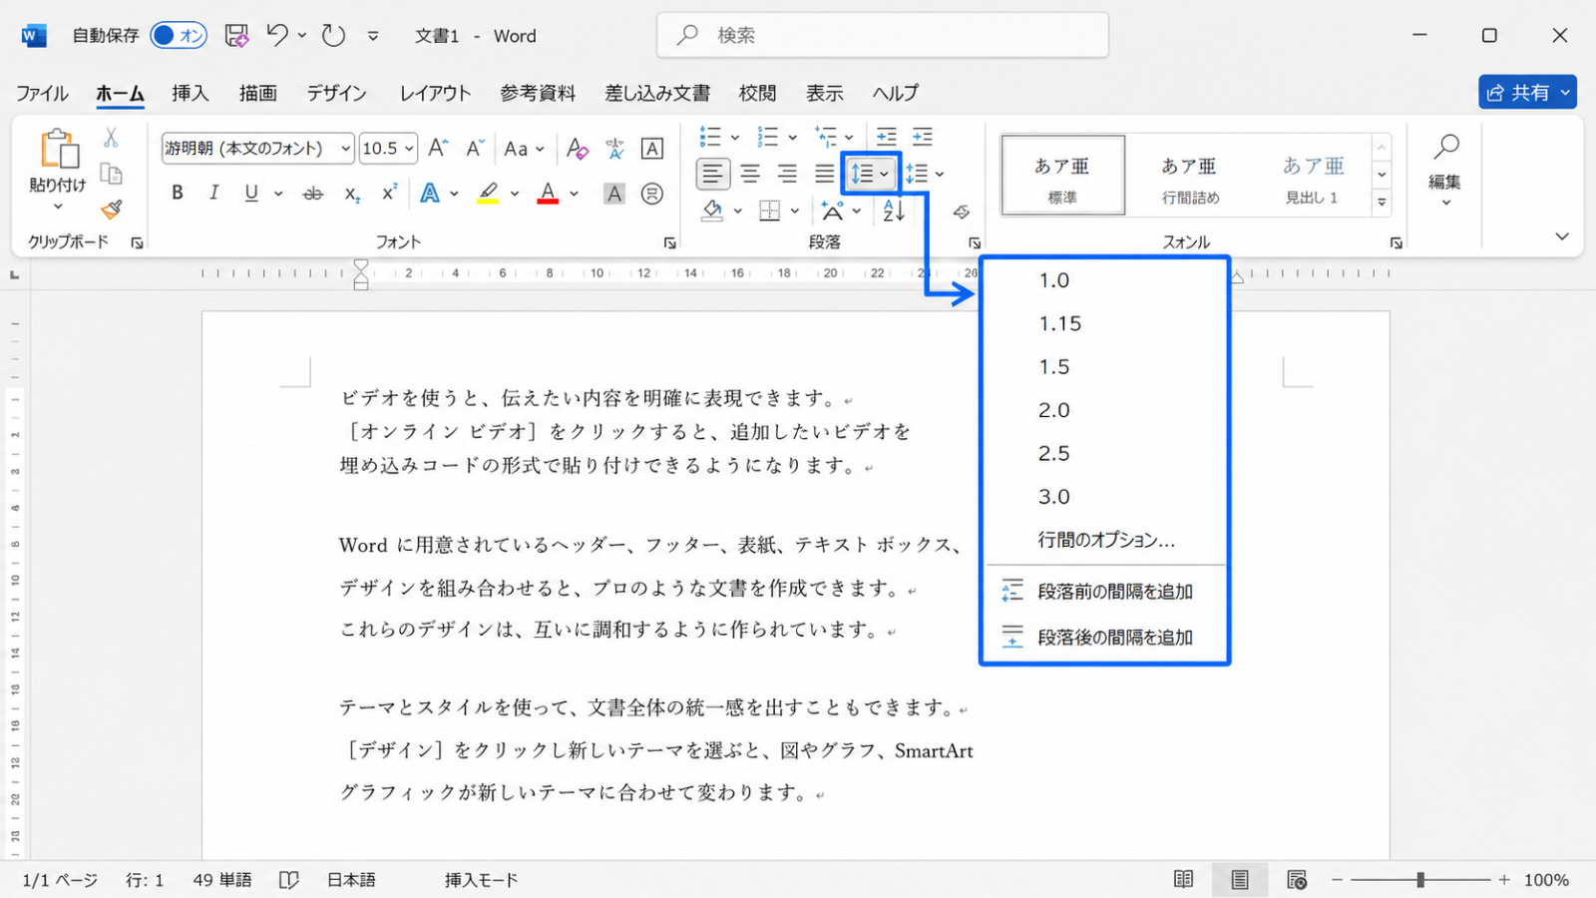Click the enclosed character border A icon
The width and height of the screenshot is (1596, 898).
(x=651, y=149)
